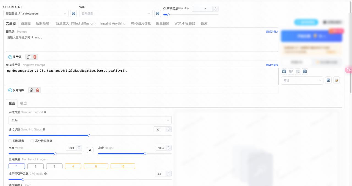Click the Clip Skip slider
The width and height of the screenshot is (352, 186).
(x=191, y=15)
